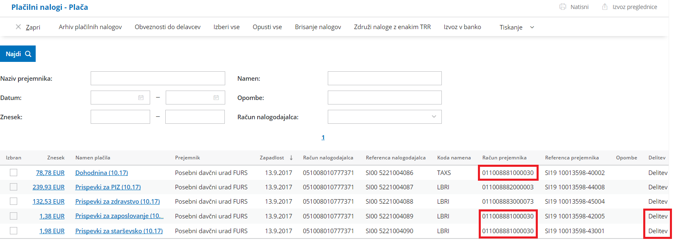The height and width of the screenshot is (243, 674).
Task: Select checkbox for Prispevki za zdravstvo row
Action: tap(14, 201)
